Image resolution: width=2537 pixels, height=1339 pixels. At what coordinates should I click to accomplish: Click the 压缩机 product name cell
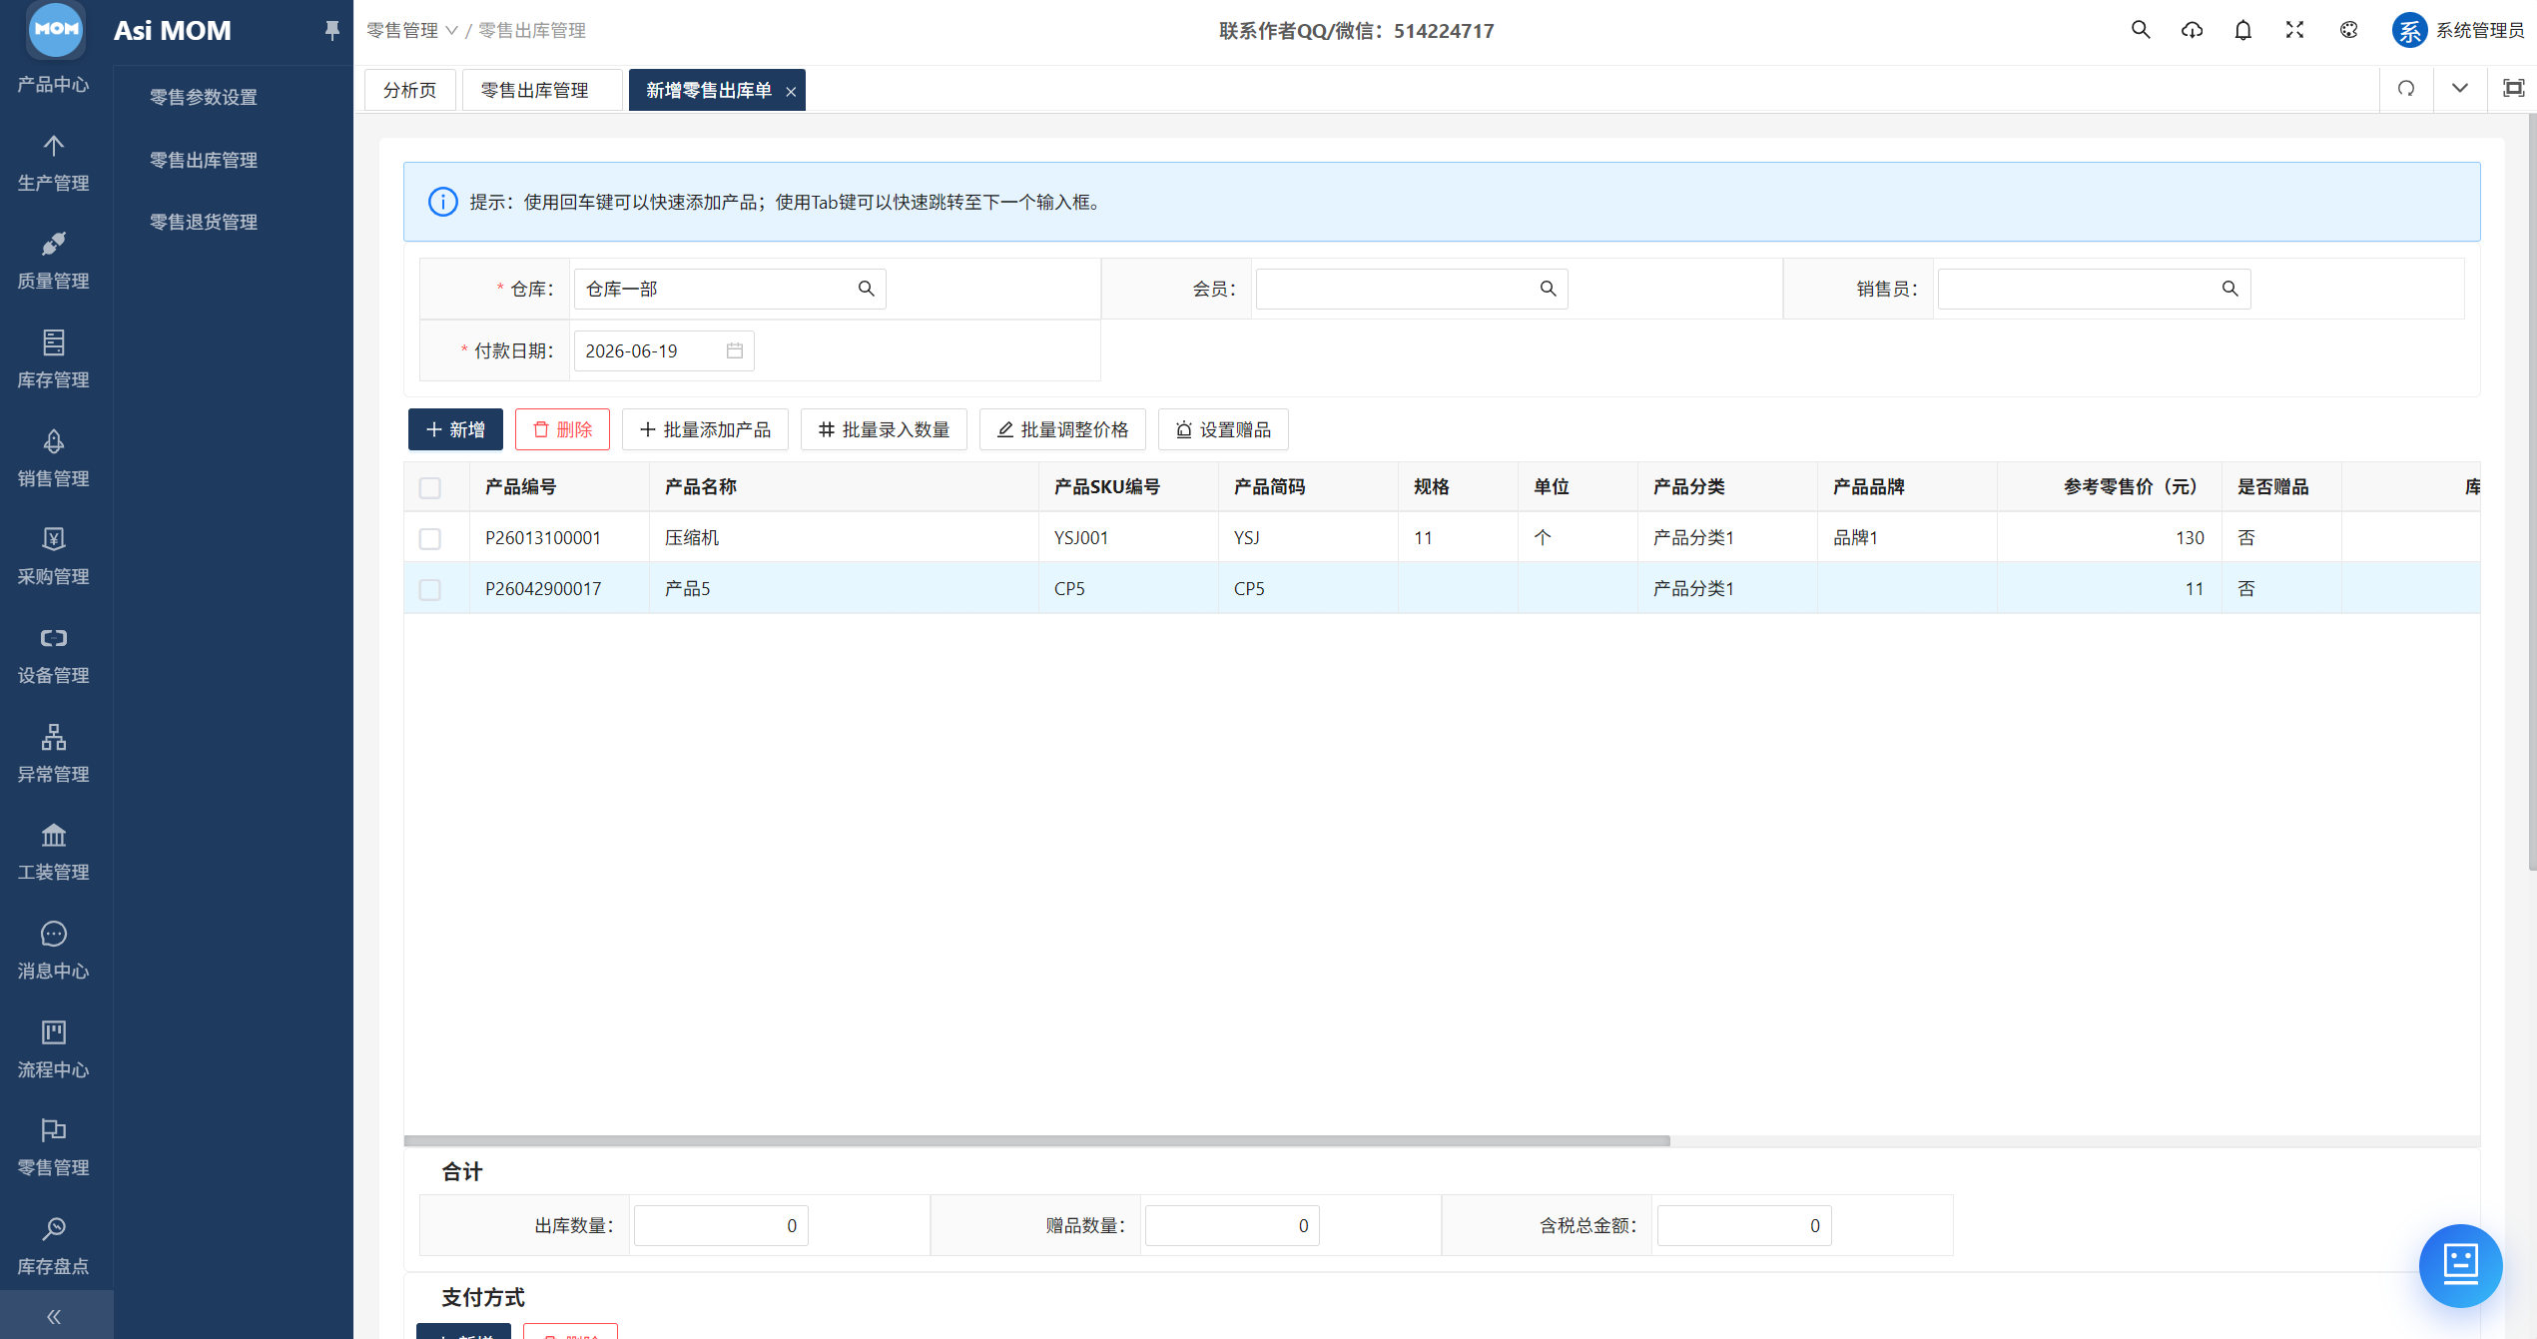coord(844,538)
